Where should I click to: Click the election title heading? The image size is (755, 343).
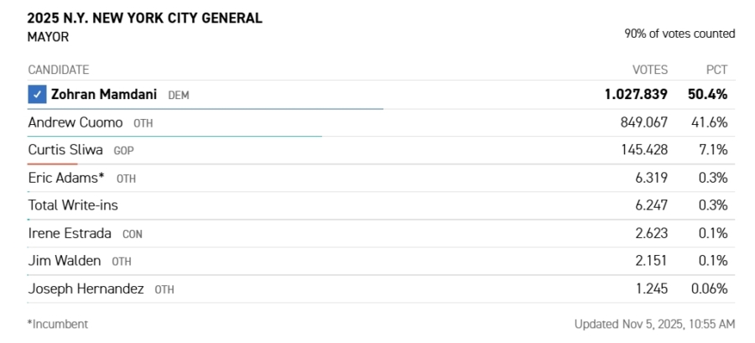point(144,18)
